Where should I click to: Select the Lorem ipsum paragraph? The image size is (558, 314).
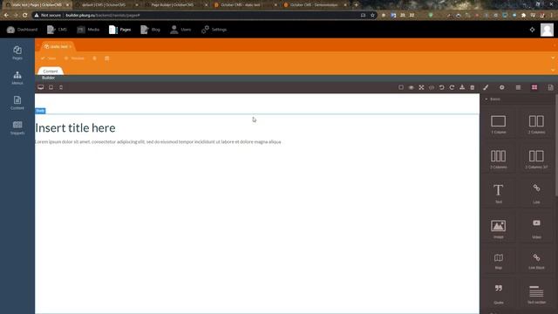(x=158, y=141)
